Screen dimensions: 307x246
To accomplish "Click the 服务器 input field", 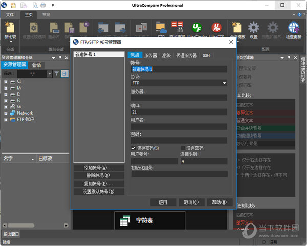I will 179,98.
